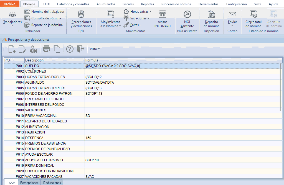Viewport: 284px width, 185px height.
Task: Open Depósito de nómina
Action: click(211, 19)
